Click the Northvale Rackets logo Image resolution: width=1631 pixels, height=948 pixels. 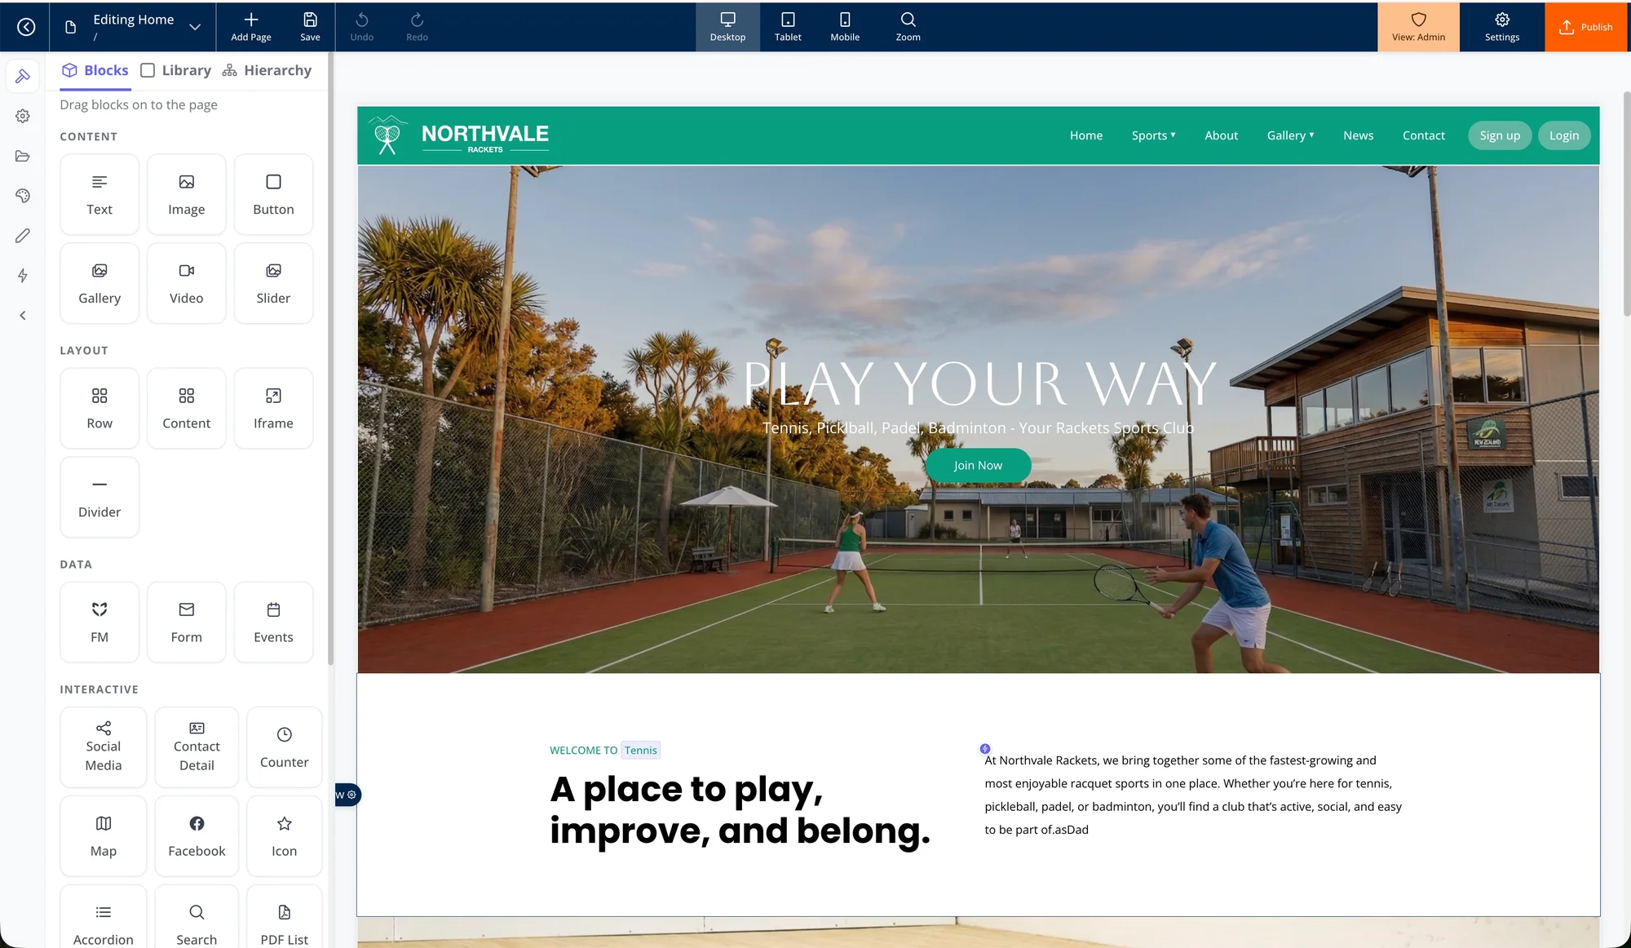(x=458, y=135)
